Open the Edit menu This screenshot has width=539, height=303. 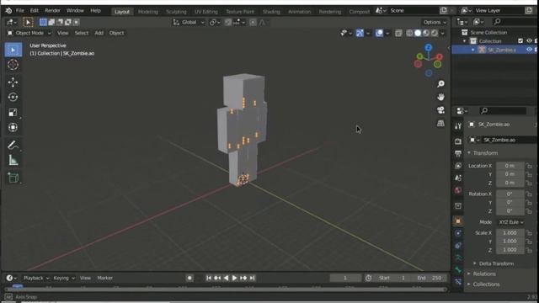coord(34,11)
